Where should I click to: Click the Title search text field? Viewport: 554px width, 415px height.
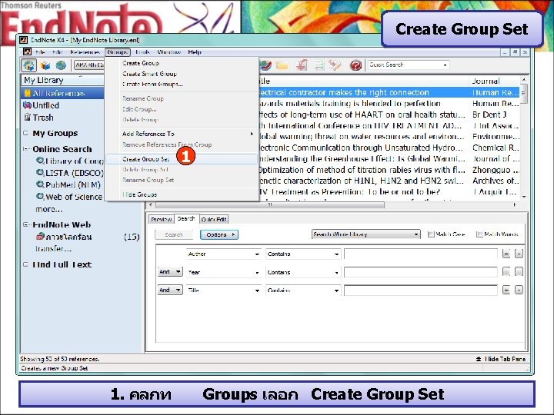420,290
